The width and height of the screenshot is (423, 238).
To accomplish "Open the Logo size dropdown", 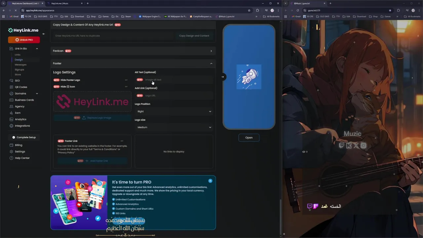I will pyautogui.click(x=174, y=127).
